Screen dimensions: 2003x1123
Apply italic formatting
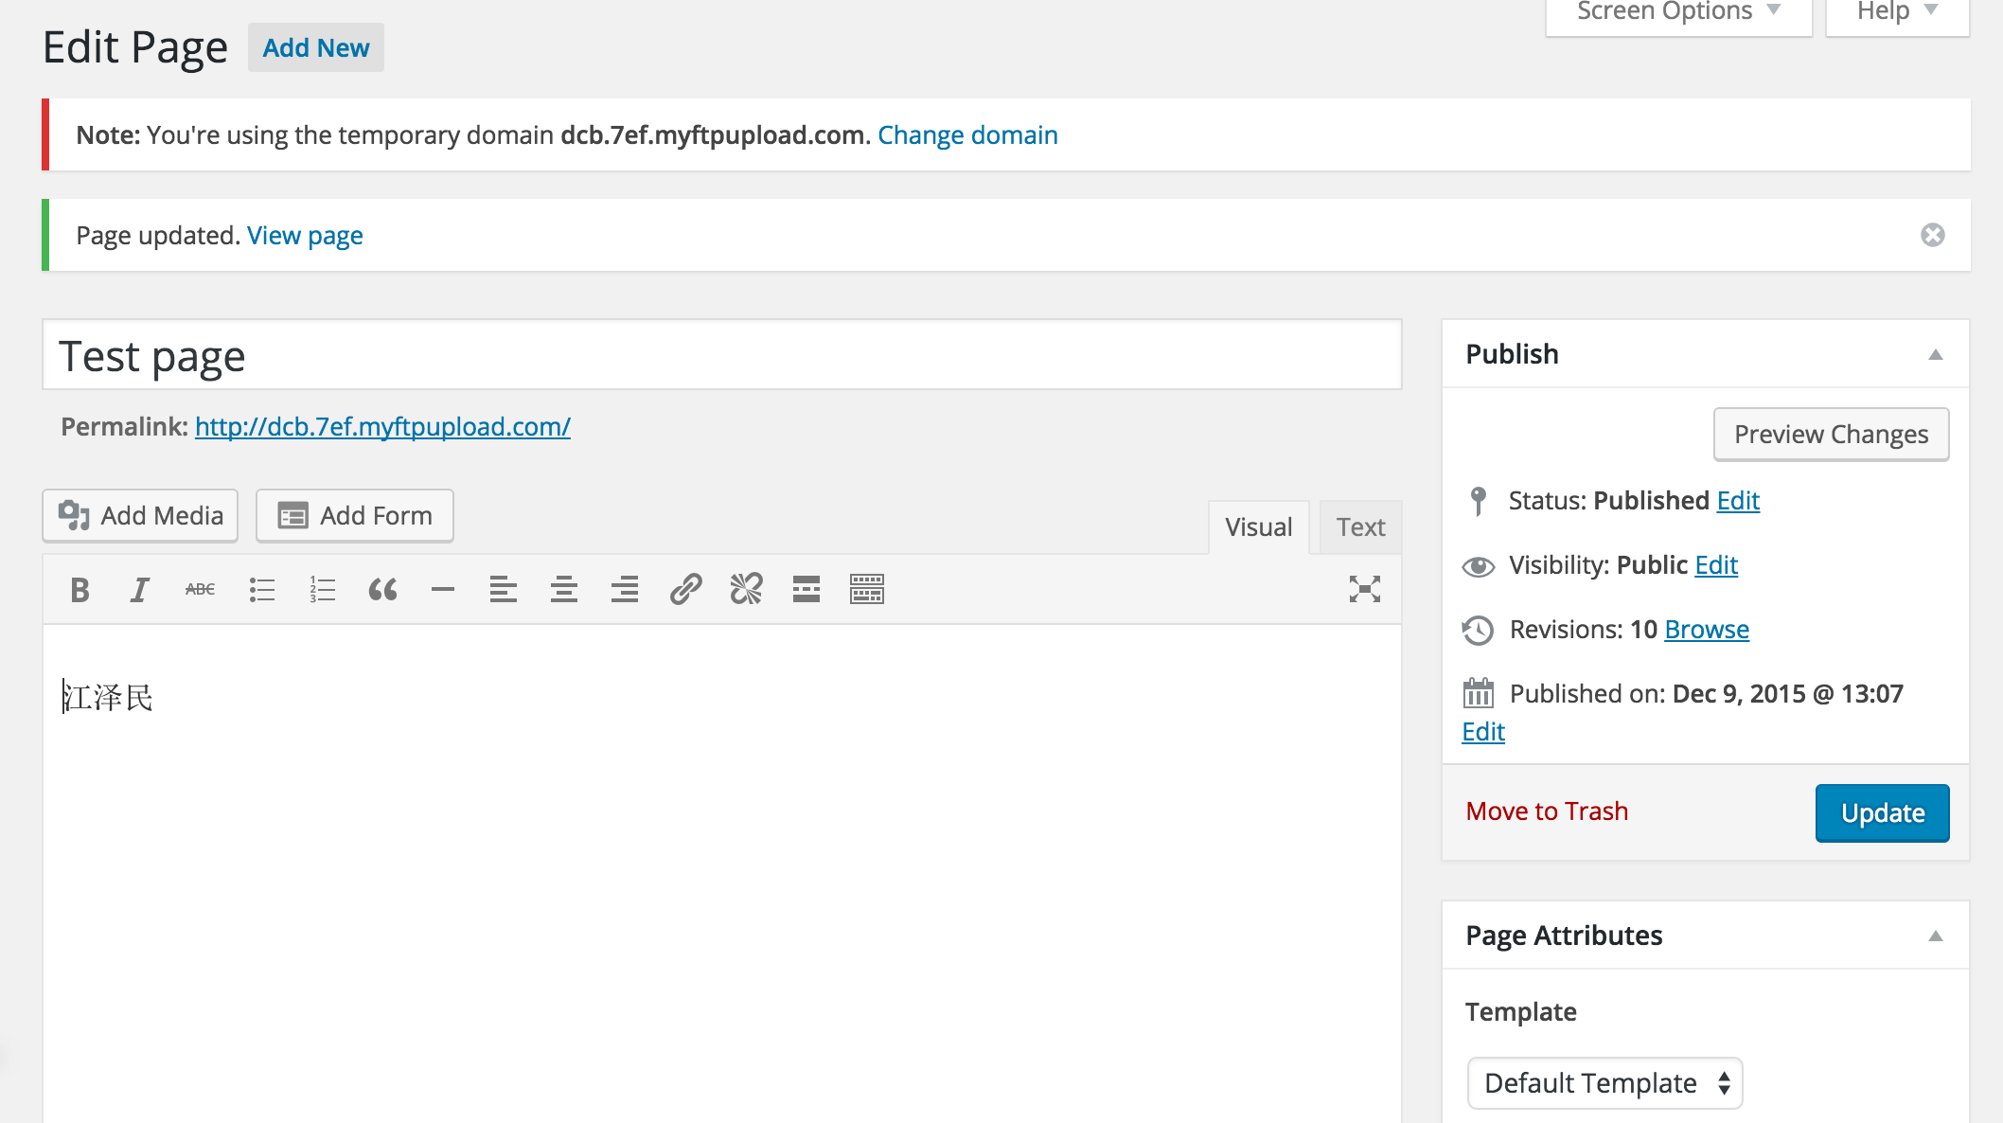point(140,590)
